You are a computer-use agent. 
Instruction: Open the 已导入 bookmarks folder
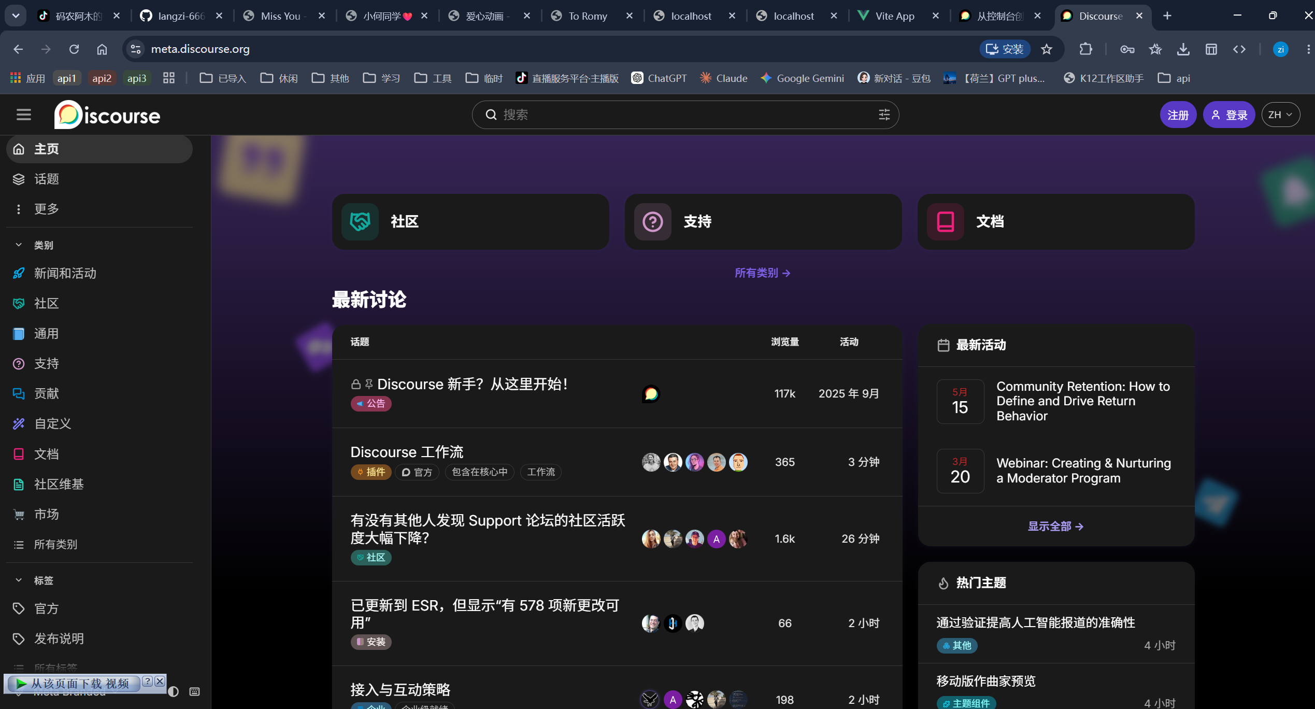point(223,78)
